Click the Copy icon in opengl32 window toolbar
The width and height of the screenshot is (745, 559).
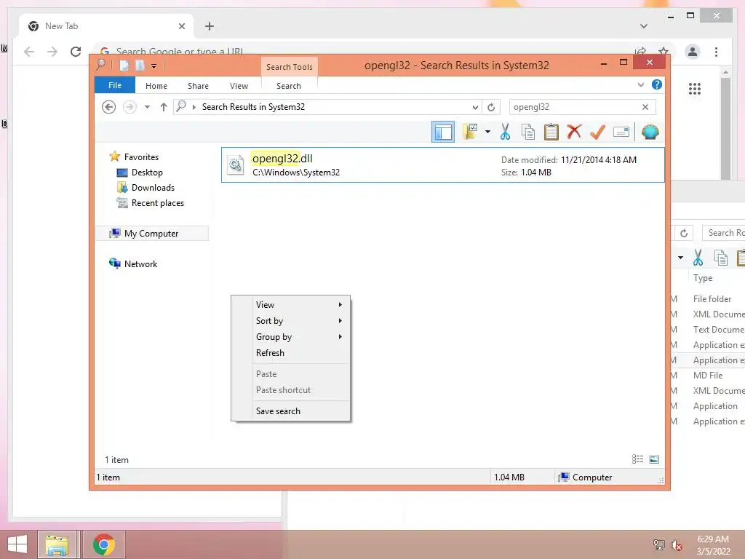click(x=528, y=132)
